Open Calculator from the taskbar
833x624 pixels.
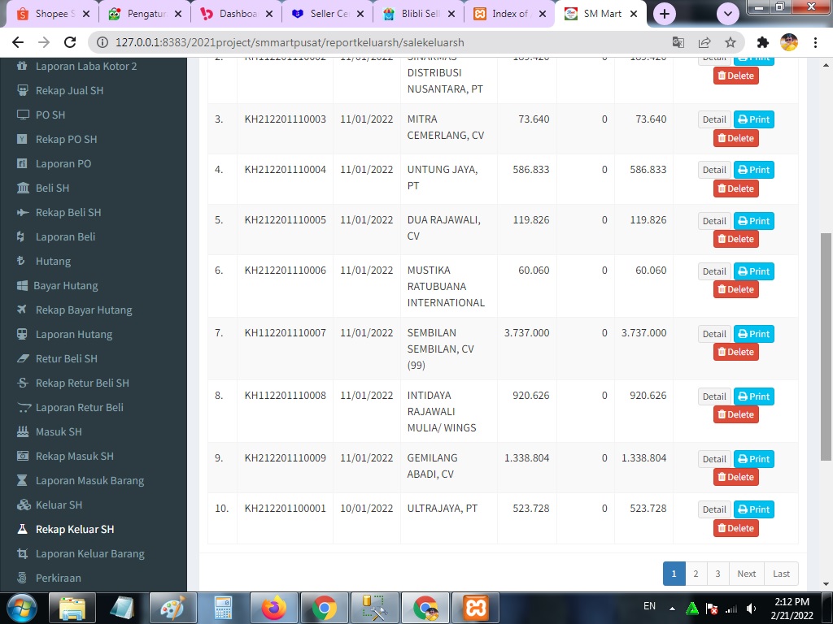point(223,607)
